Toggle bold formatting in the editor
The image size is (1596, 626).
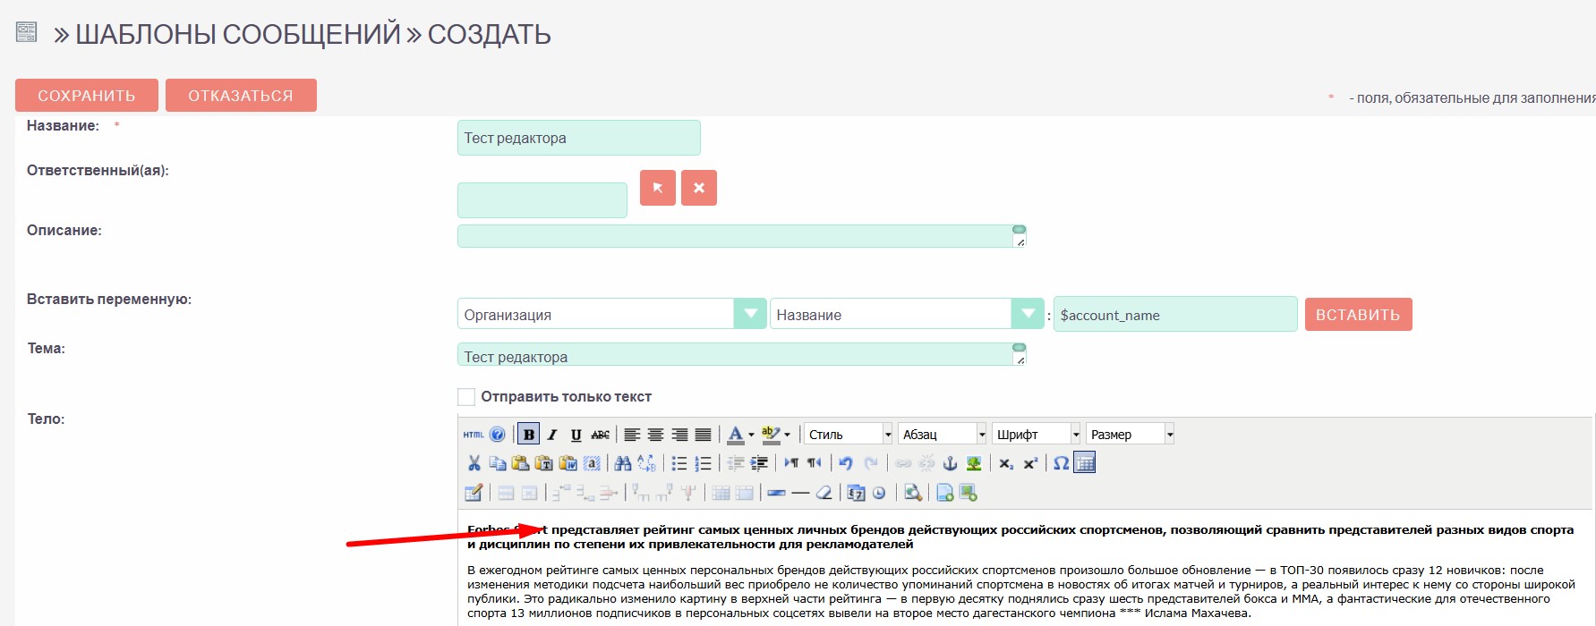[x=529, y=435]
